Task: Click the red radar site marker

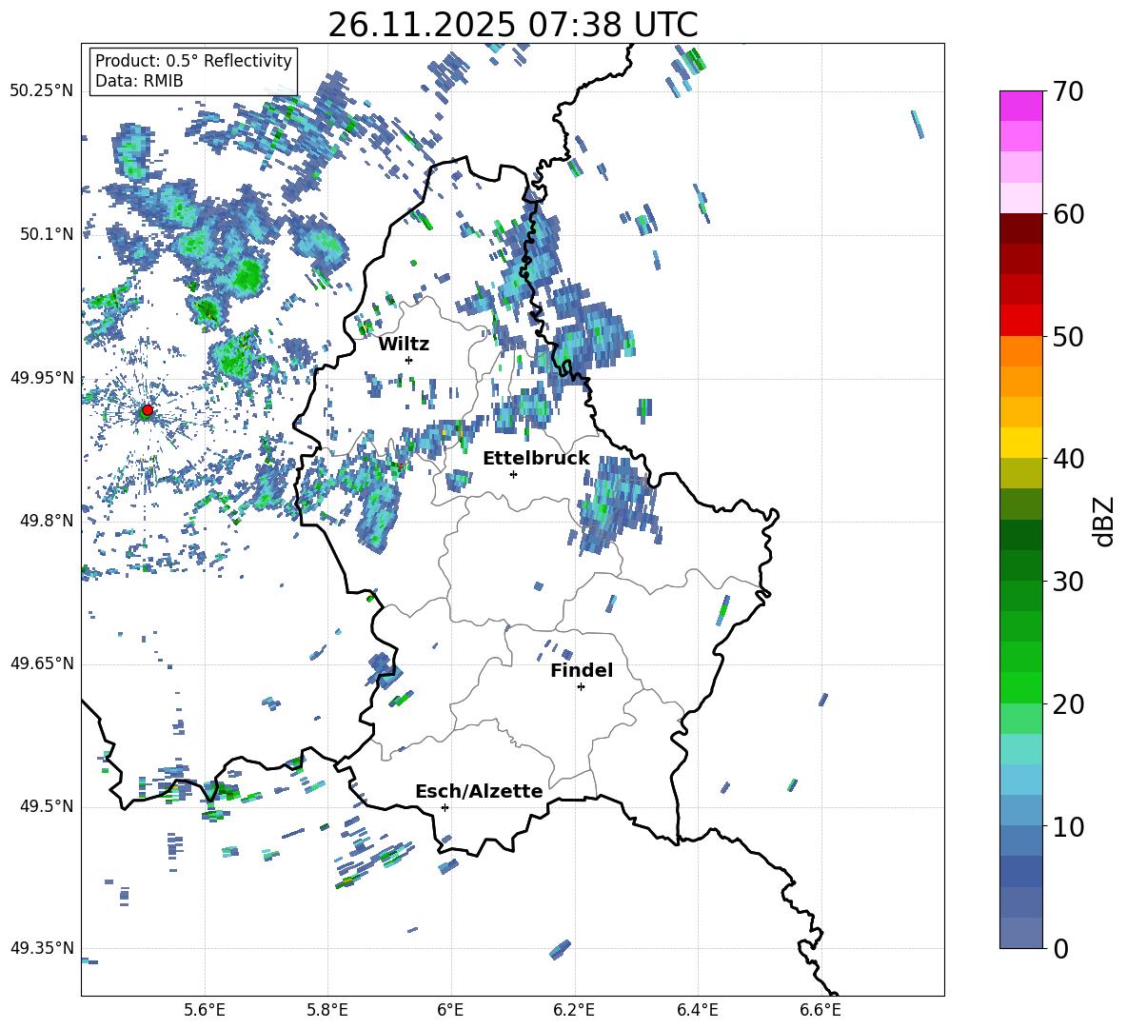Action: 147,410
